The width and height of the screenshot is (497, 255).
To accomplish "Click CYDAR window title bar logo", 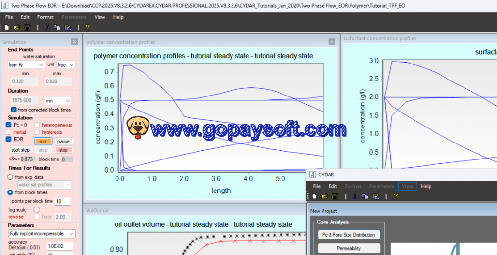I will pos(313,175).
